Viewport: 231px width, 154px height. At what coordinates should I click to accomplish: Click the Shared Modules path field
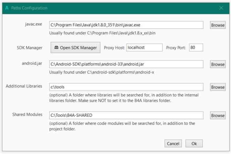(x=126, y=115)
